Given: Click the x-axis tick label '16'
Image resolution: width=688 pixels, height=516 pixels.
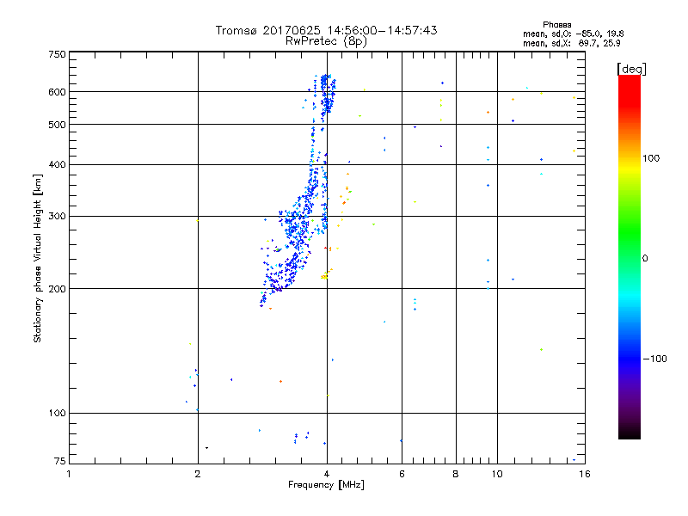Looking at the screenshot, I should [585, 474].
